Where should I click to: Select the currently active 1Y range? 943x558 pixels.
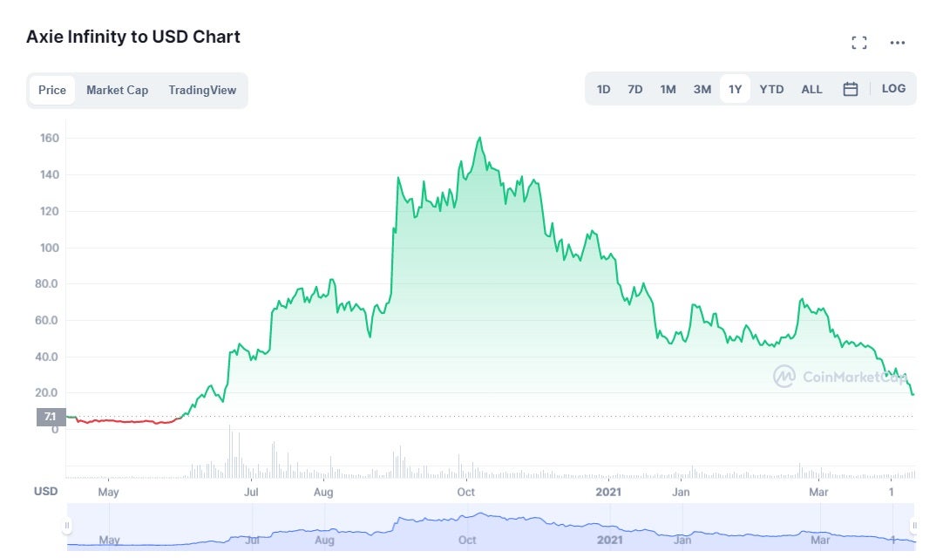tap(735, 88)
